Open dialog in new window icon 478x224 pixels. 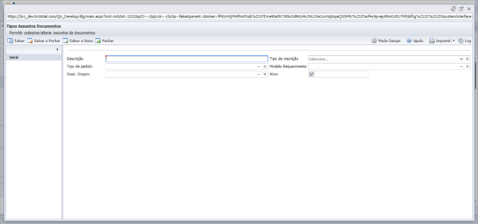461,9
